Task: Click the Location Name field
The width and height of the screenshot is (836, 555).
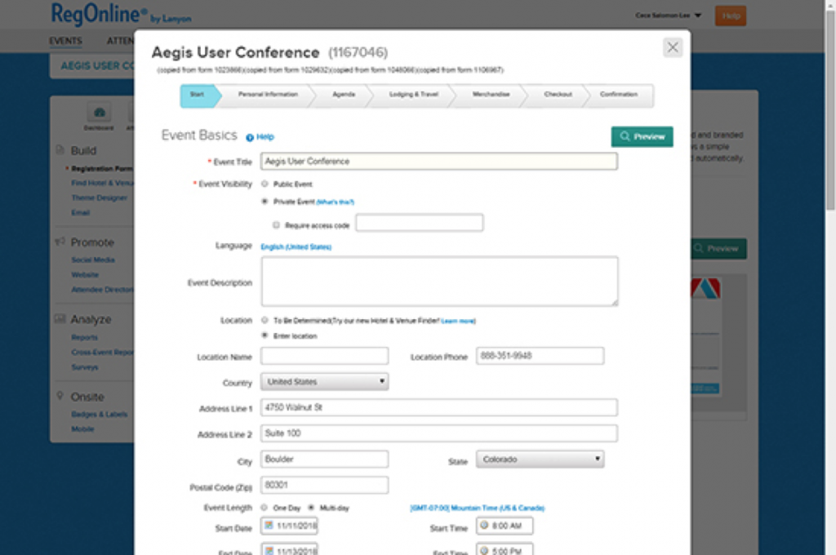Action: click(324, 356)
